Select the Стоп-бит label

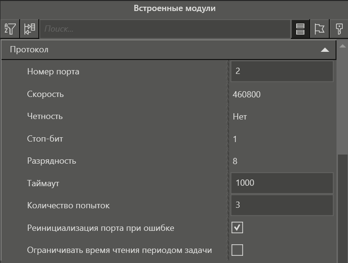(45, 139)
